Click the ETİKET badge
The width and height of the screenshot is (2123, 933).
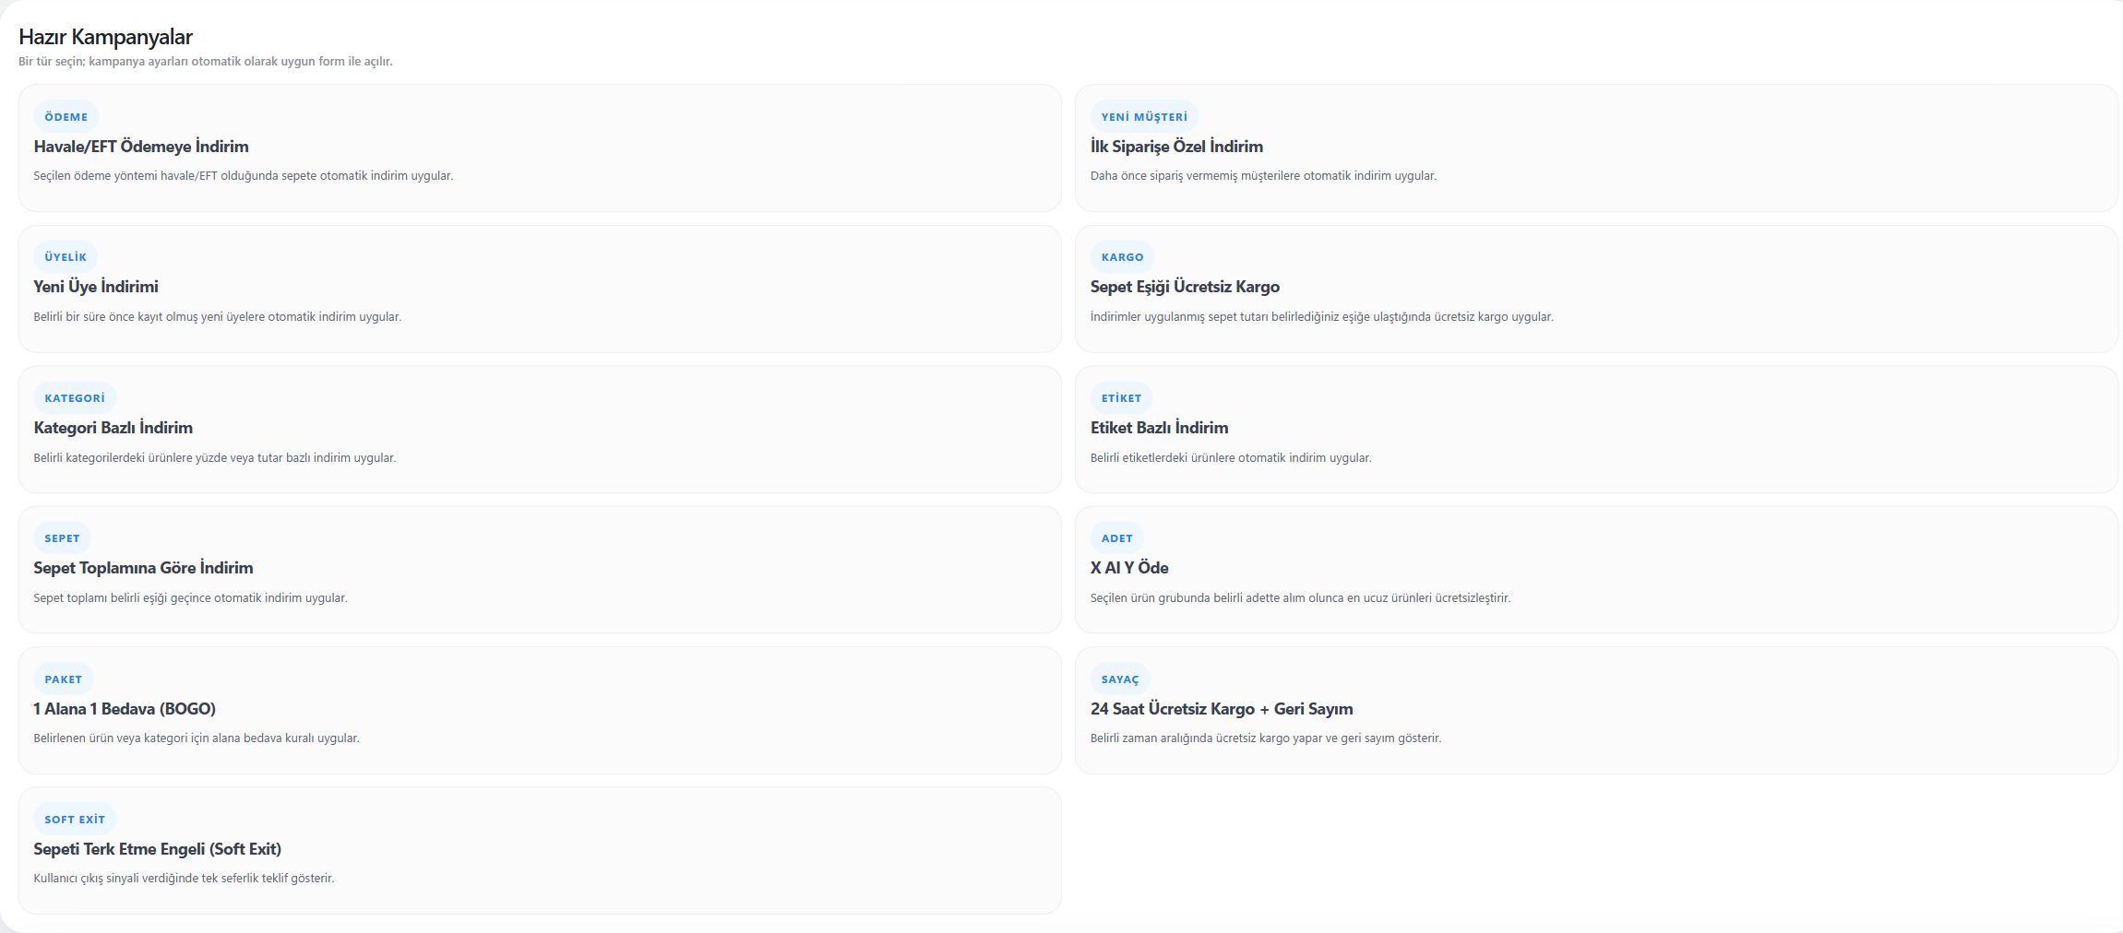(1121, 398)
